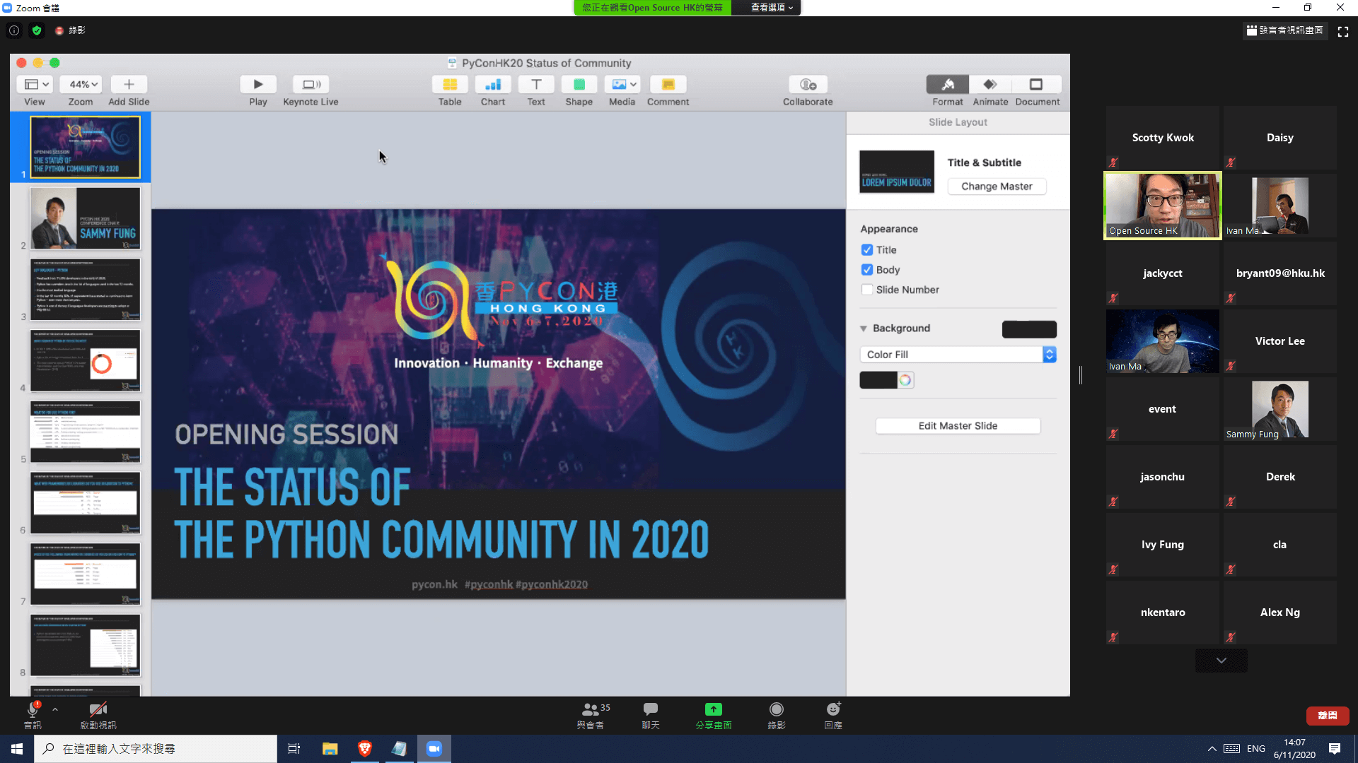Open the Color Fill dropdown

point(958,355)
